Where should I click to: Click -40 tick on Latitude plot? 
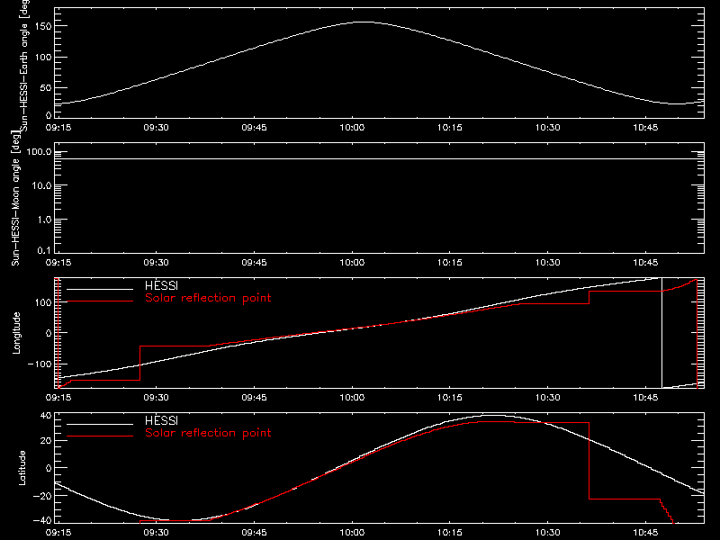(42, 521)
